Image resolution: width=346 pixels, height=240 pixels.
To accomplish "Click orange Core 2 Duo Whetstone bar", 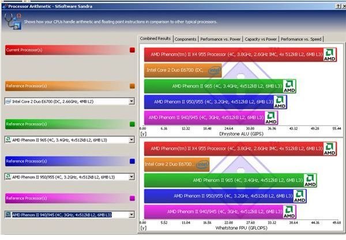I will (177, 165).
